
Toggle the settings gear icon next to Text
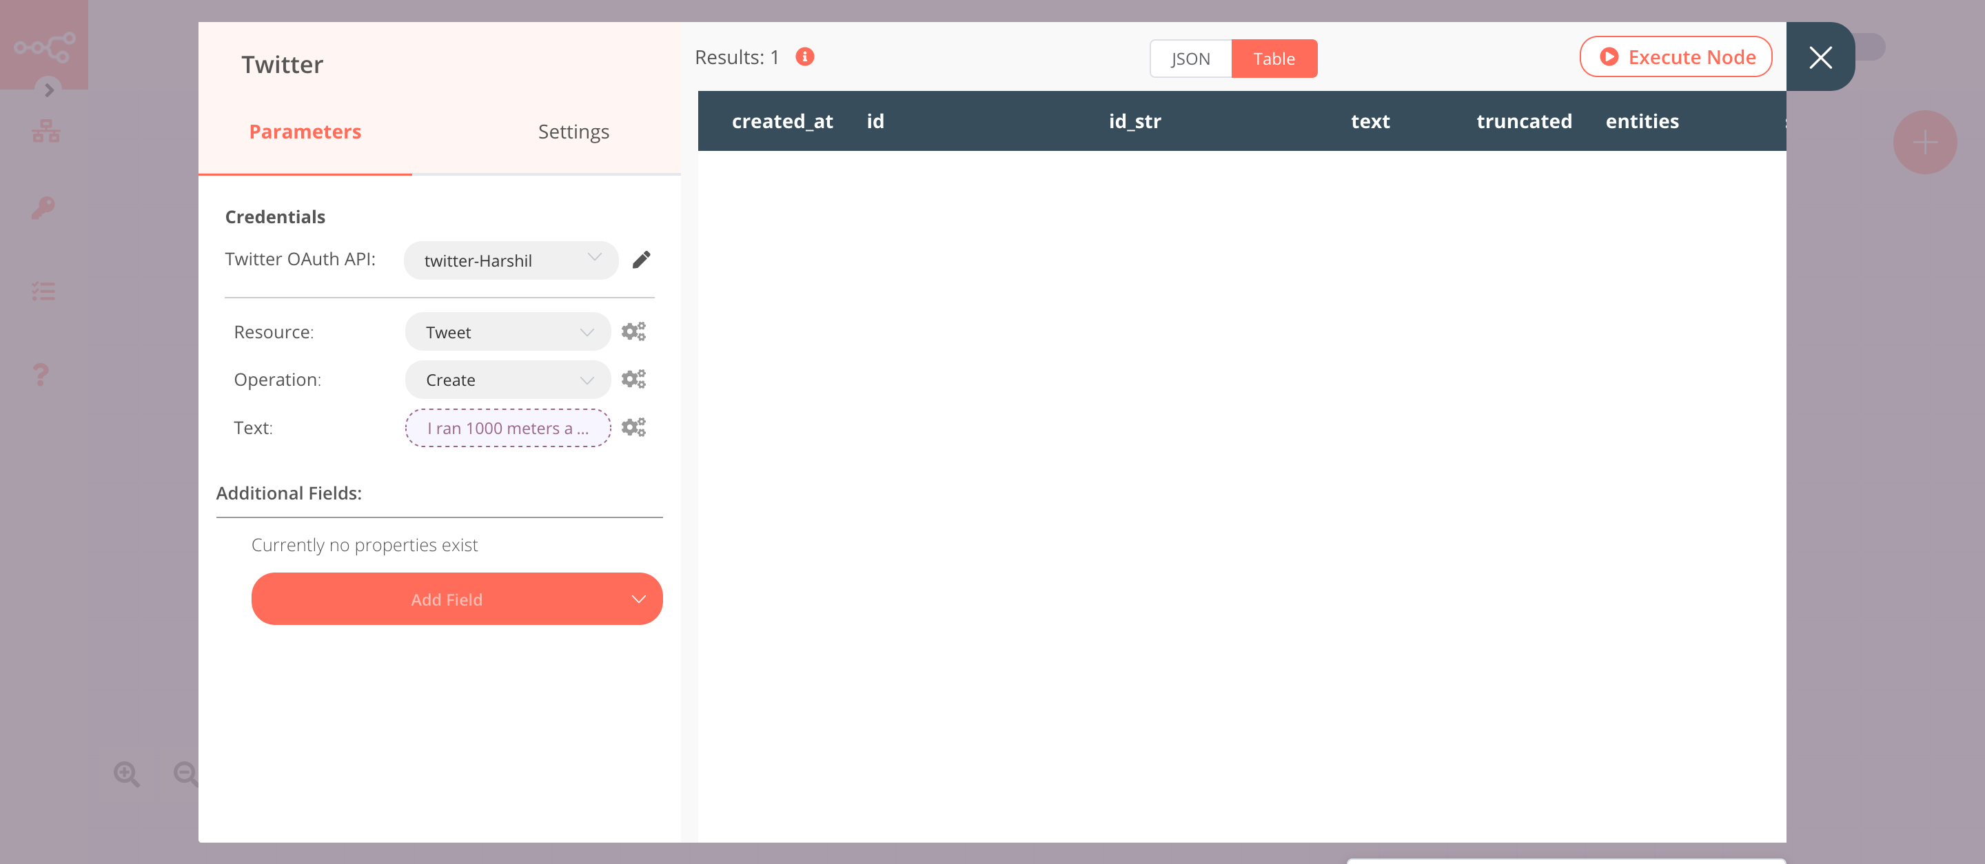tap(633, 428)
